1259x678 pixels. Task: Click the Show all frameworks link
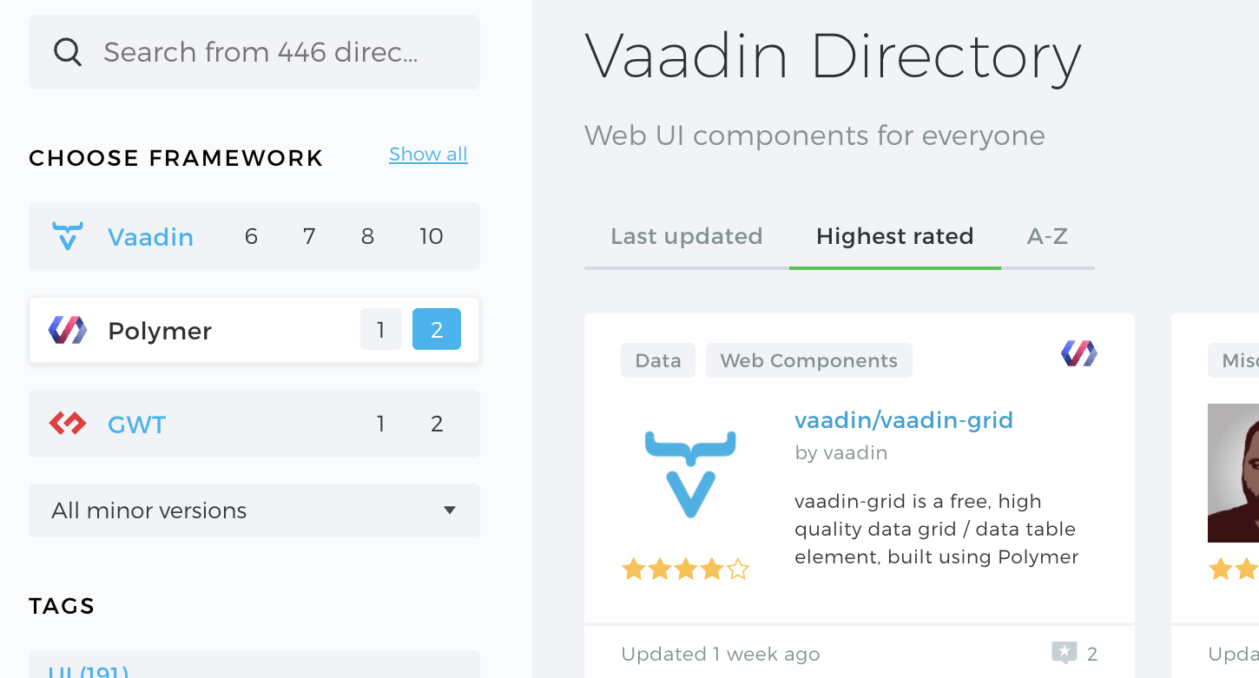click(x=428, y=155)
